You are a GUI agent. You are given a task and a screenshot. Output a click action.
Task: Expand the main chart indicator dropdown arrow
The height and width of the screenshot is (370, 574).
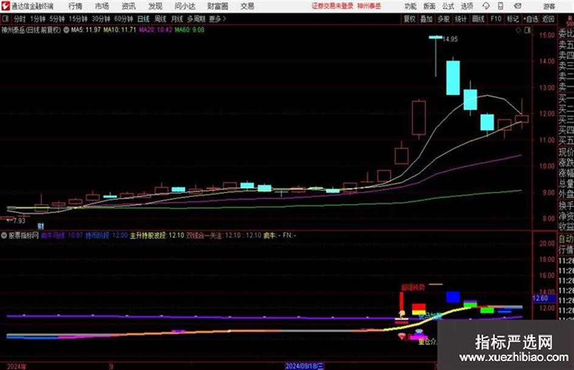click(66, 30)
